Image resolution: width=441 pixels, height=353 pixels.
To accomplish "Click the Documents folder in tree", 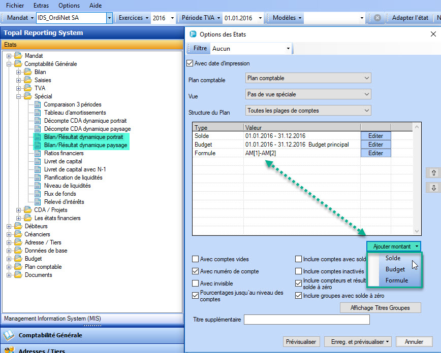I will click(38, 275).
